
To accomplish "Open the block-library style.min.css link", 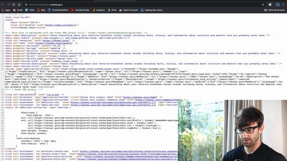I will click(129, 151).
